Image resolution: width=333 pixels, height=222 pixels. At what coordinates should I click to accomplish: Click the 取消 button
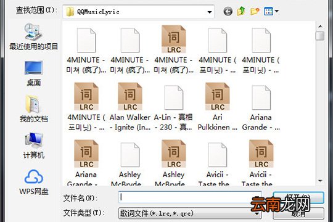pos(298,213)
